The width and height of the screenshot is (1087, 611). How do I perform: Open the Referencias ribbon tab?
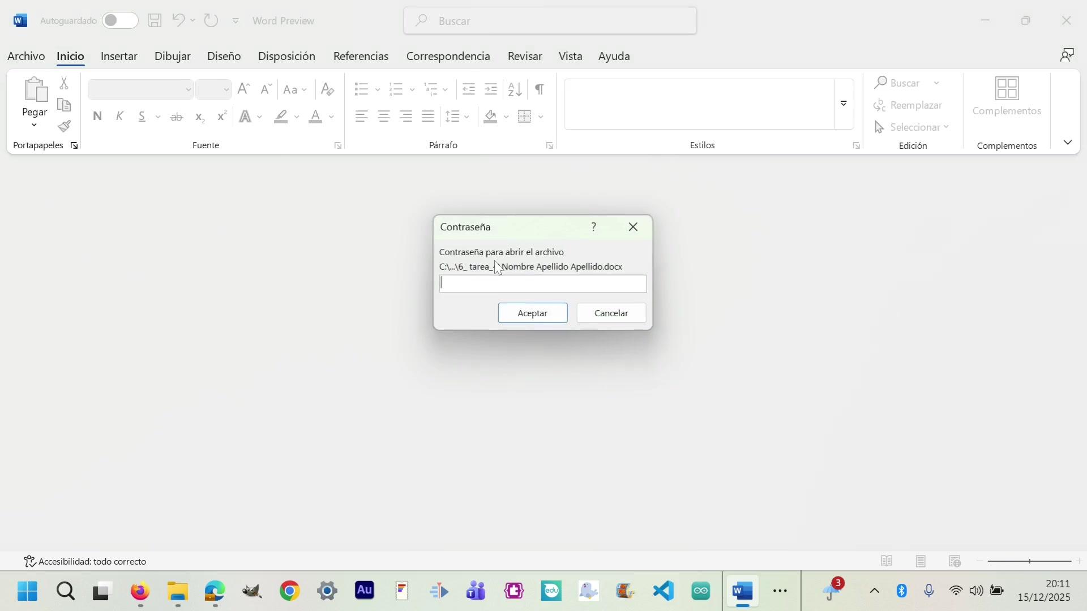pos(361,56)
